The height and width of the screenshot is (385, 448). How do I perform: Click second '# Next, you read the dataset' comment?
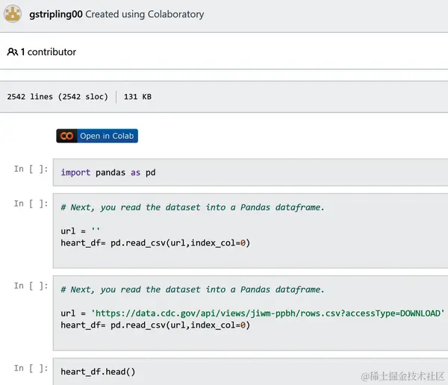[x=193, y=289]
